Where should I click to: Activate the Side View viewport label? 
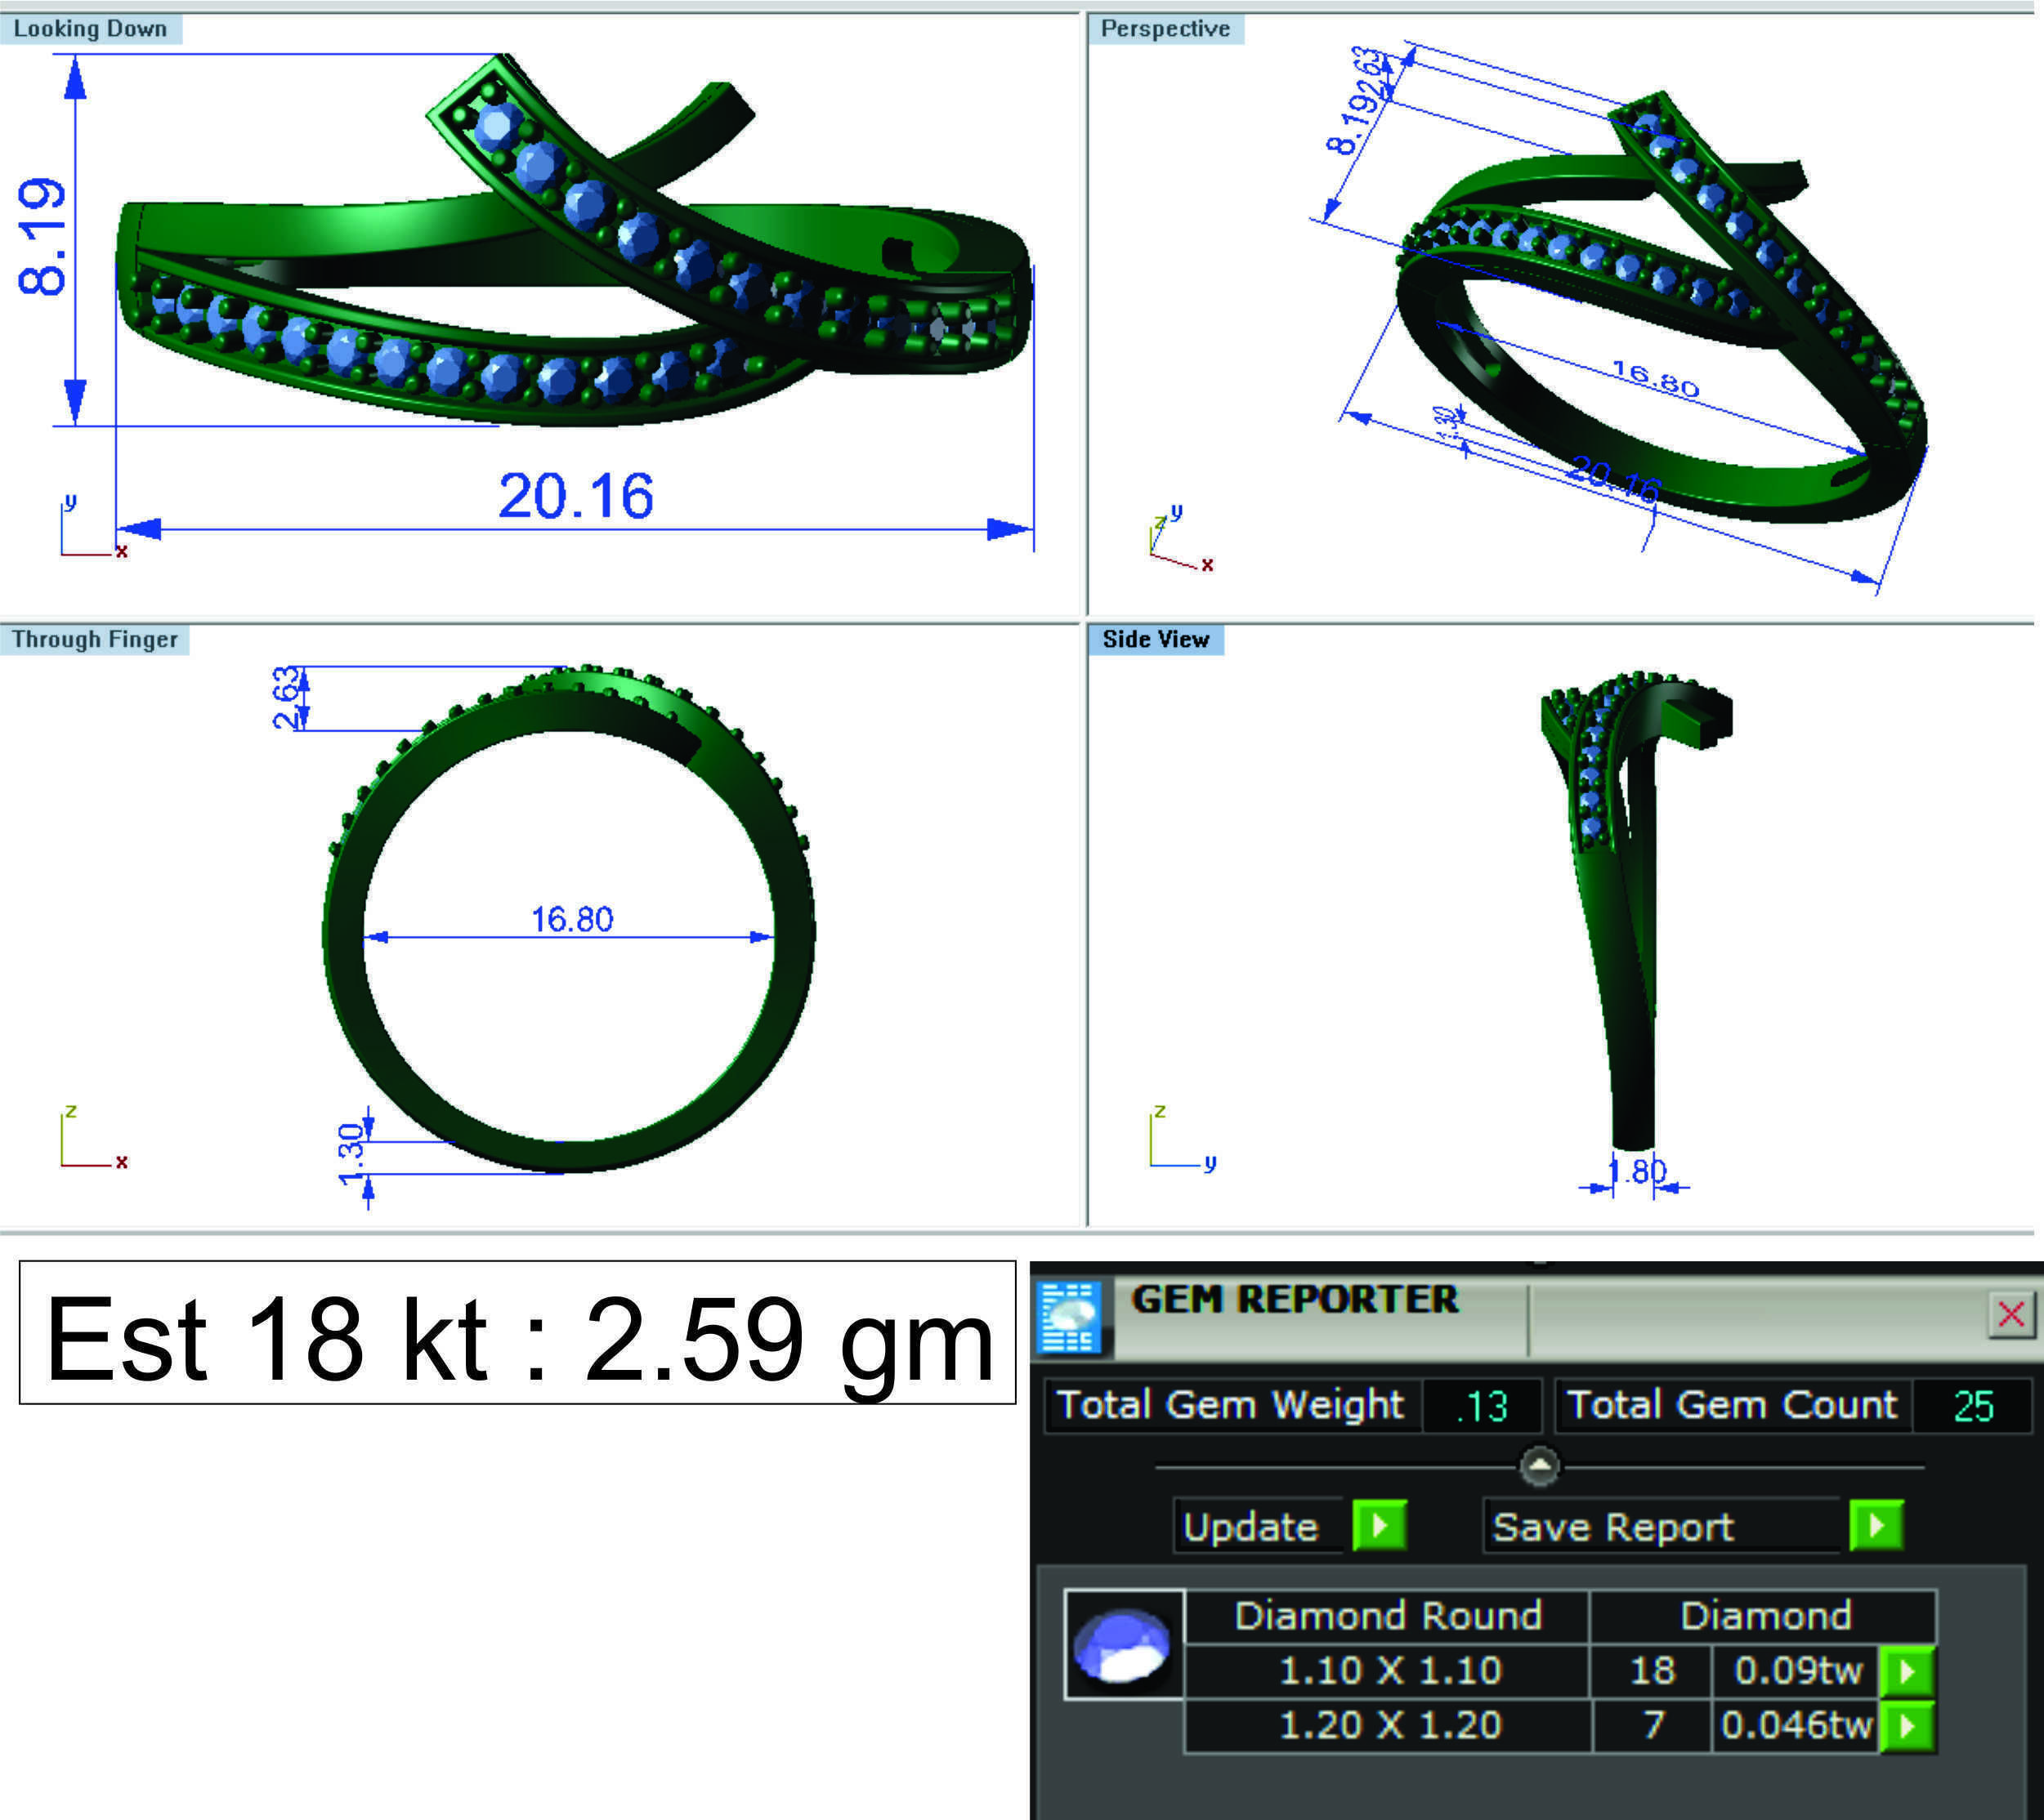[x=1155, y=639]
